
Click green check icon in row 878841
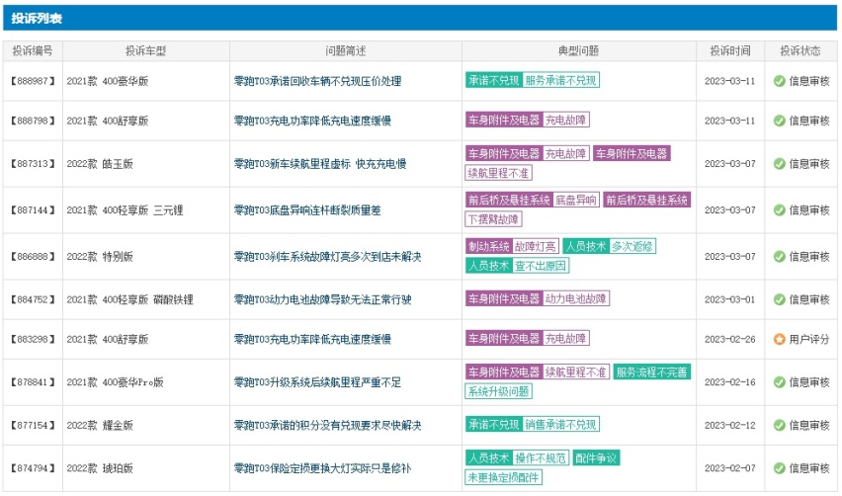779,382
